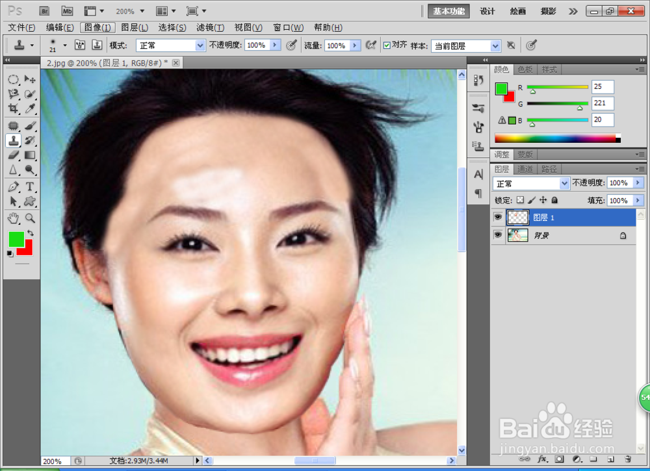Toggle ignore adjustment layers when cloning
This screenshot has width=650, height=471.
coord(511,45)
